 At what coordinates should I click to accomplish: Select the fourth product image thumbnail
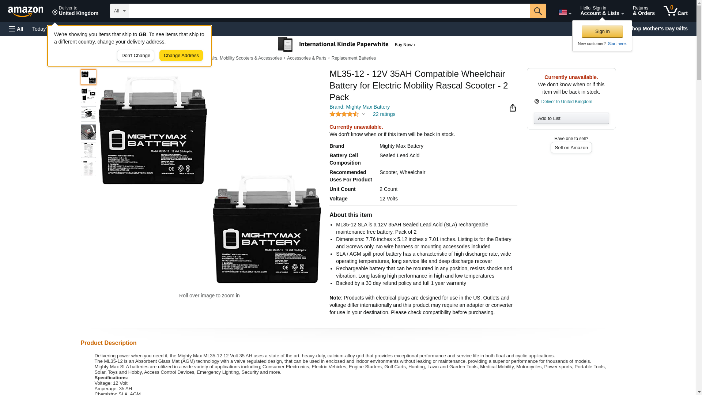click(88, 132)
